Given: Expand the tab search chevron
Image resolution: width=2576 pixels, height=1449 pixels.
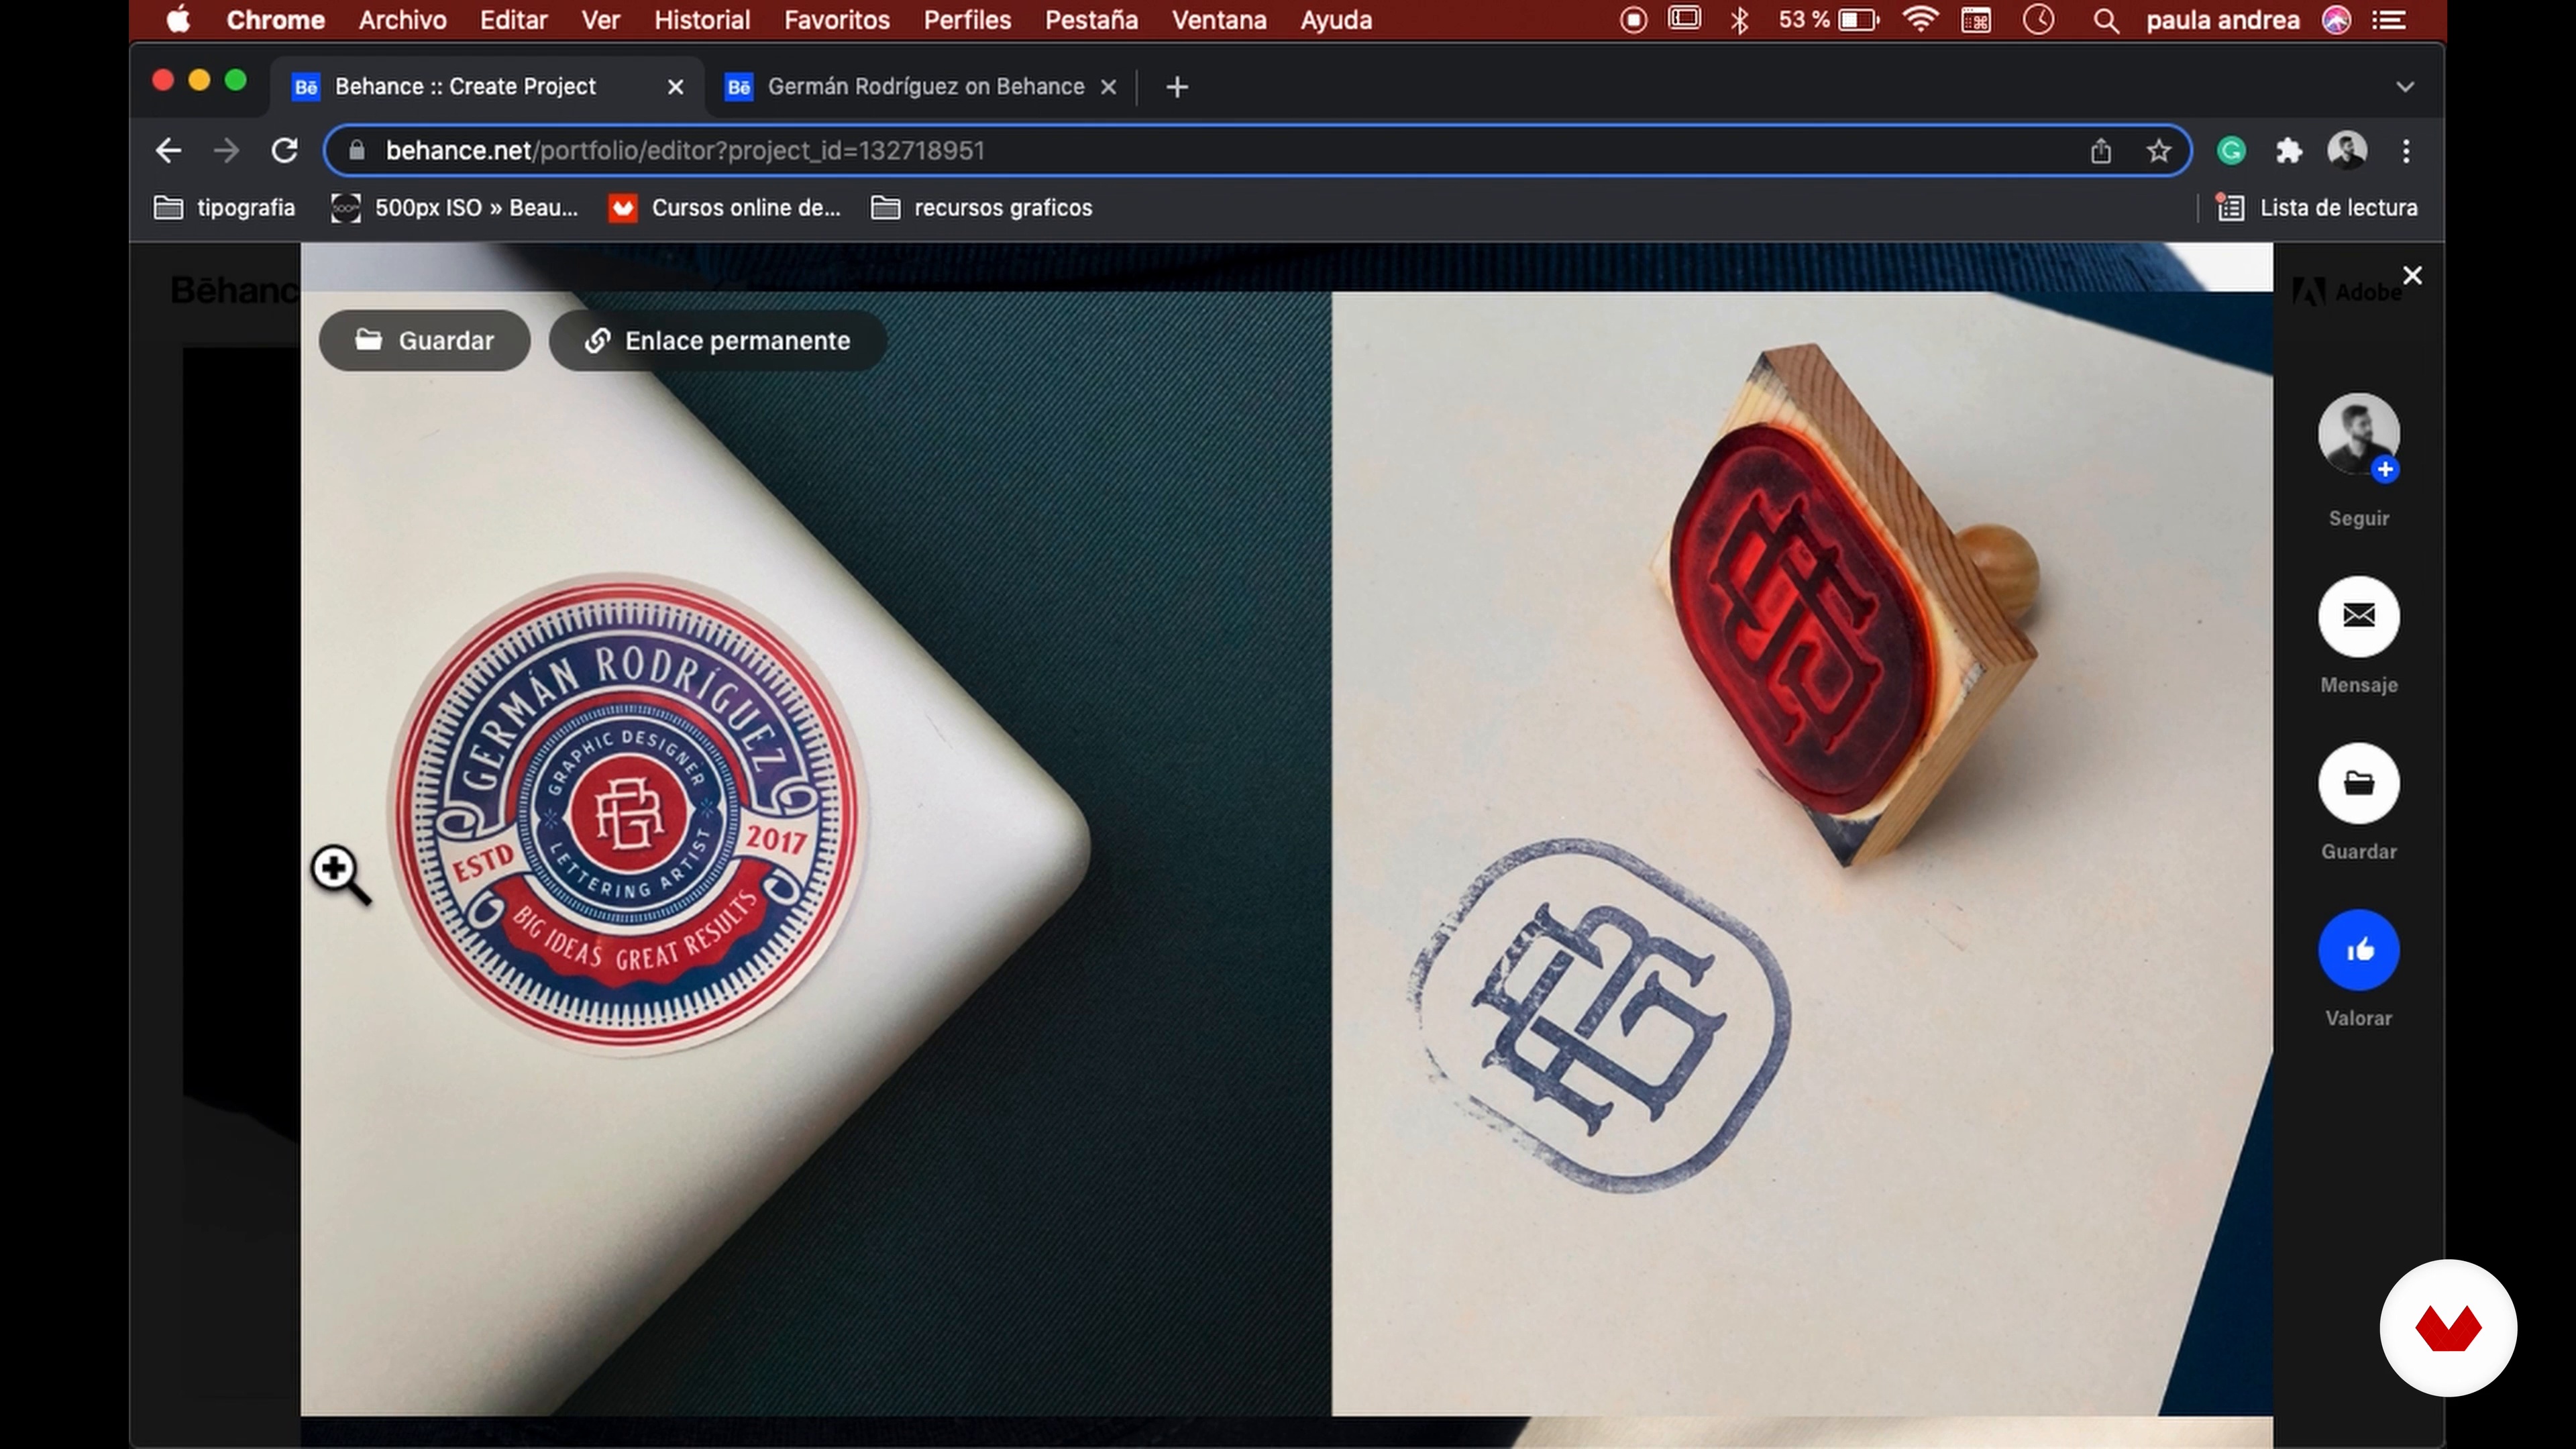Looking at the screenshot, I should pos(2405,87).
